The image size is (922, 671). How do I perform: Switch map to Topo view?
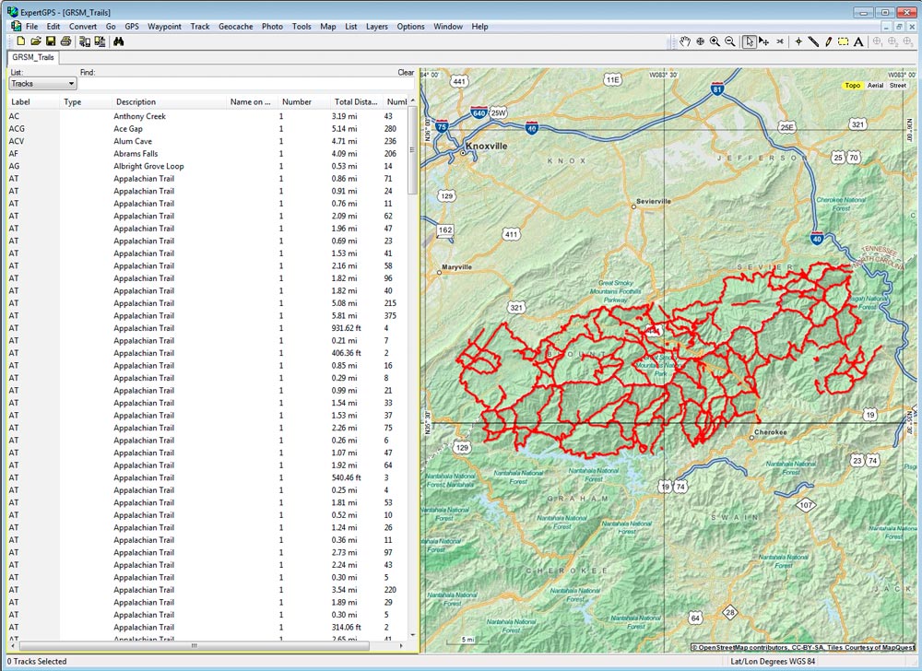tap(853, 85)
